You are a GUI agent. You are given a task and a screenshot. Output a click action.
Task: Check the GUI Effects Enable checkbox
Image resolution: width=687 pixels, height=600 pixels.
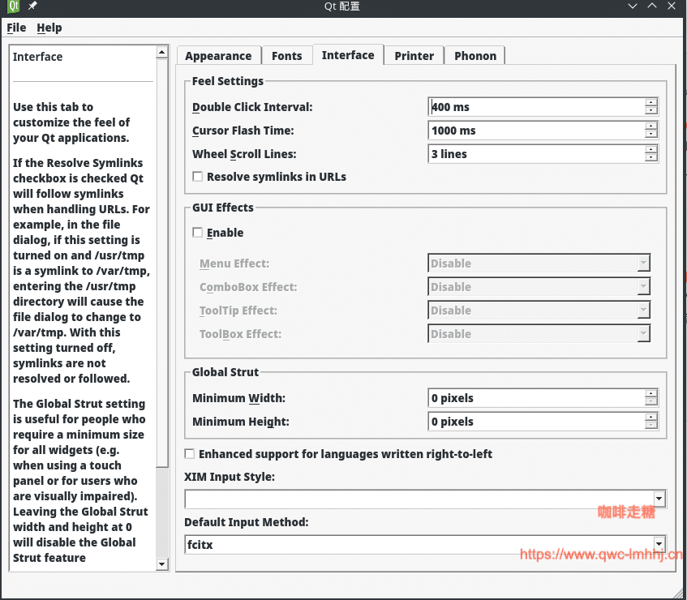(x=198, y=232)
